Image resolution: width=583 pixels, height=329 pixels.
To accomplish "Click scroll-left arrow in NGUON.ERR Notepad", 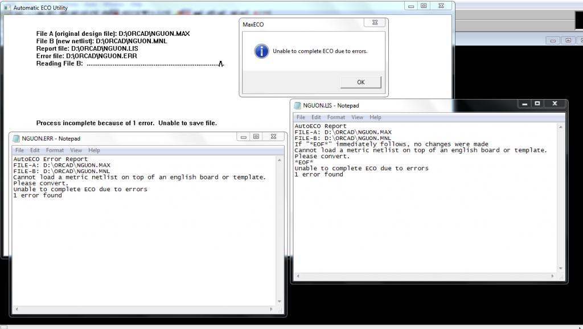I will coord(17,309).
